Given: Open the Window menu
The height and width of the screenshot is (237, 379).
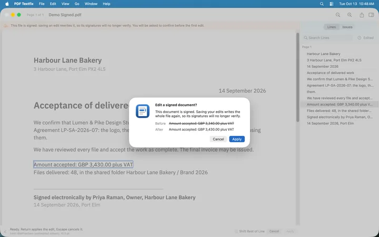Looking at the screenshot, I should 91,4.
